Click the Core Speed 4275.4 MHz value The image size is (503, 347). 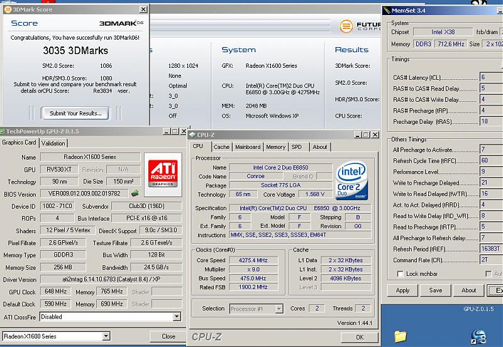coord(253,260)
